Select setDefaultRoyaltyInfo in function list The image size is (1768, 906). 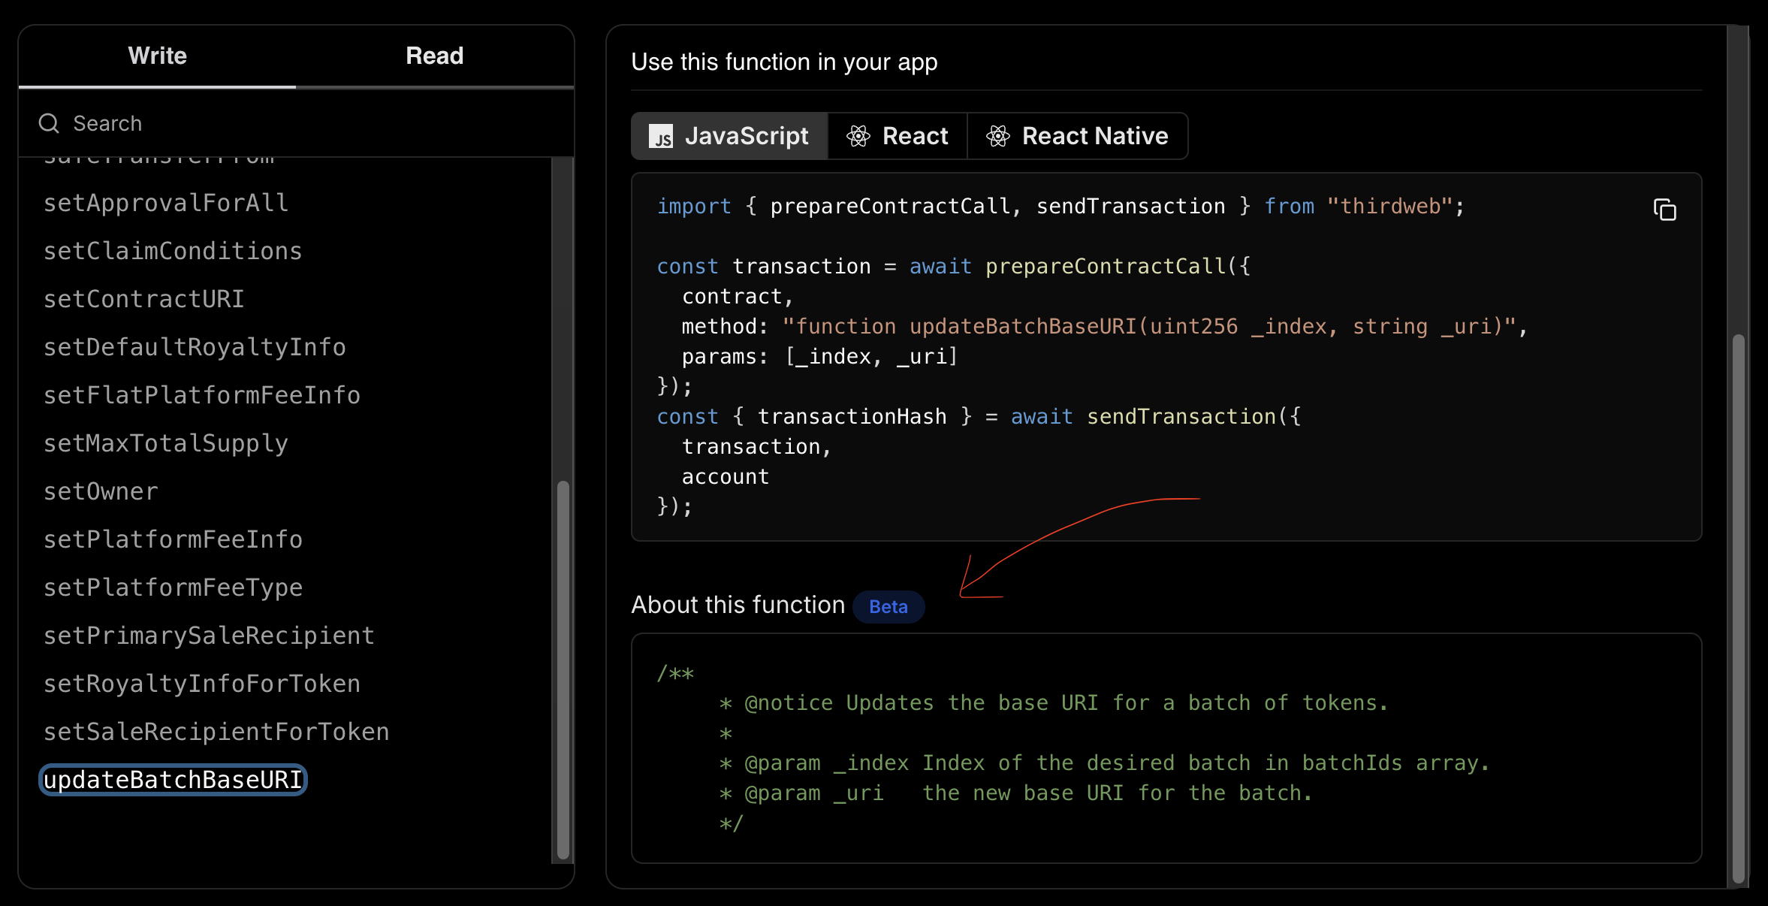(195, 347)
